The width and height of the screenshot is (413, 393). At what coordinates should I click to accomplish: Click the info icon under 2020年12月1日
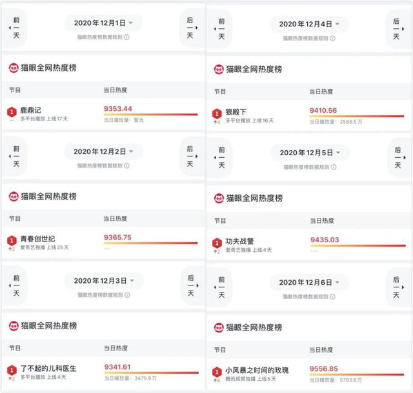(126, 37)
